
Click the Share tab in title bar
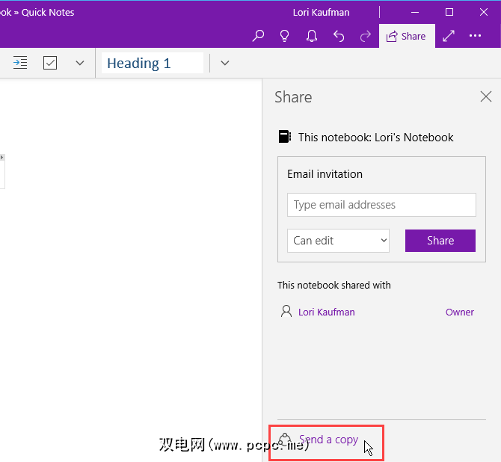tap(407, 36)
